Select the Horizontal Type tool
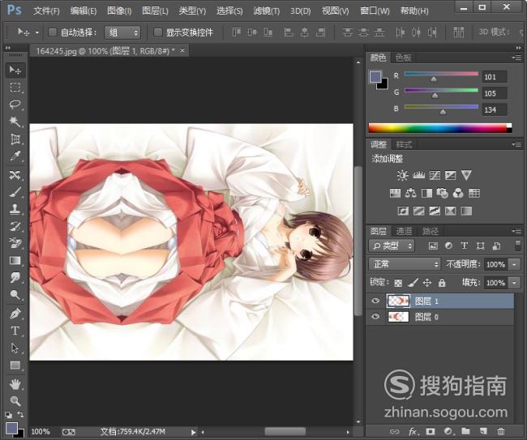527x440 pixels. [15, 331]
